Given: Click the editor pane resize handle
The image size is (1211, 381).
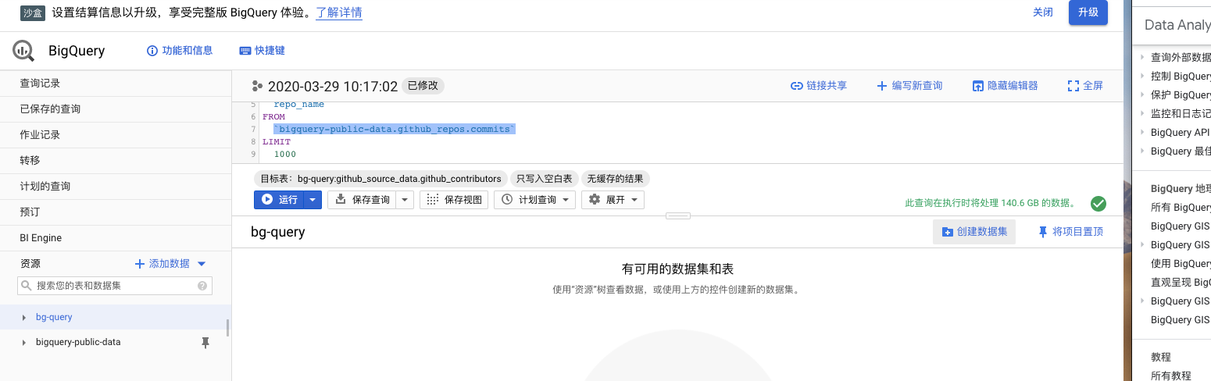Looking at the screenshot, I should 677,215.
